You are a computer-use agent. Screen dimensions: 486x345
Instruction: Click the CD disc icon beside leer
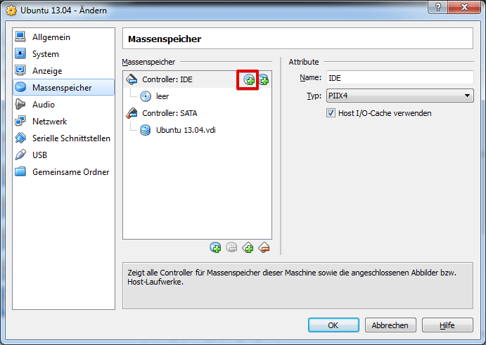pyautogui.click(x=146, y=96)
